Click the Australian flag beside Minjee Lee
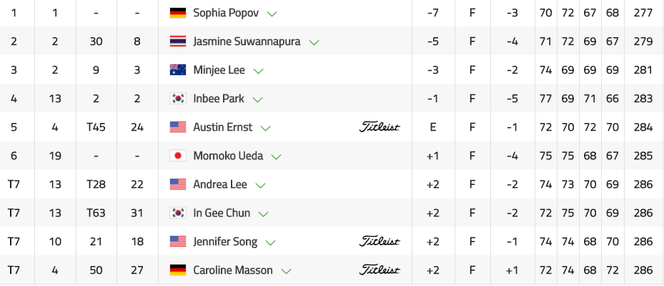Screen dimensions: 664x286 178,70
